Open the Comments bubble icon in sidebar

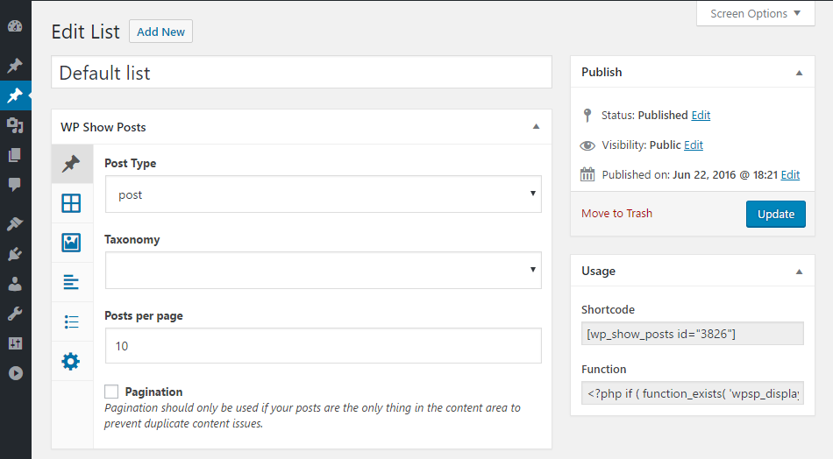pos(15,185)
